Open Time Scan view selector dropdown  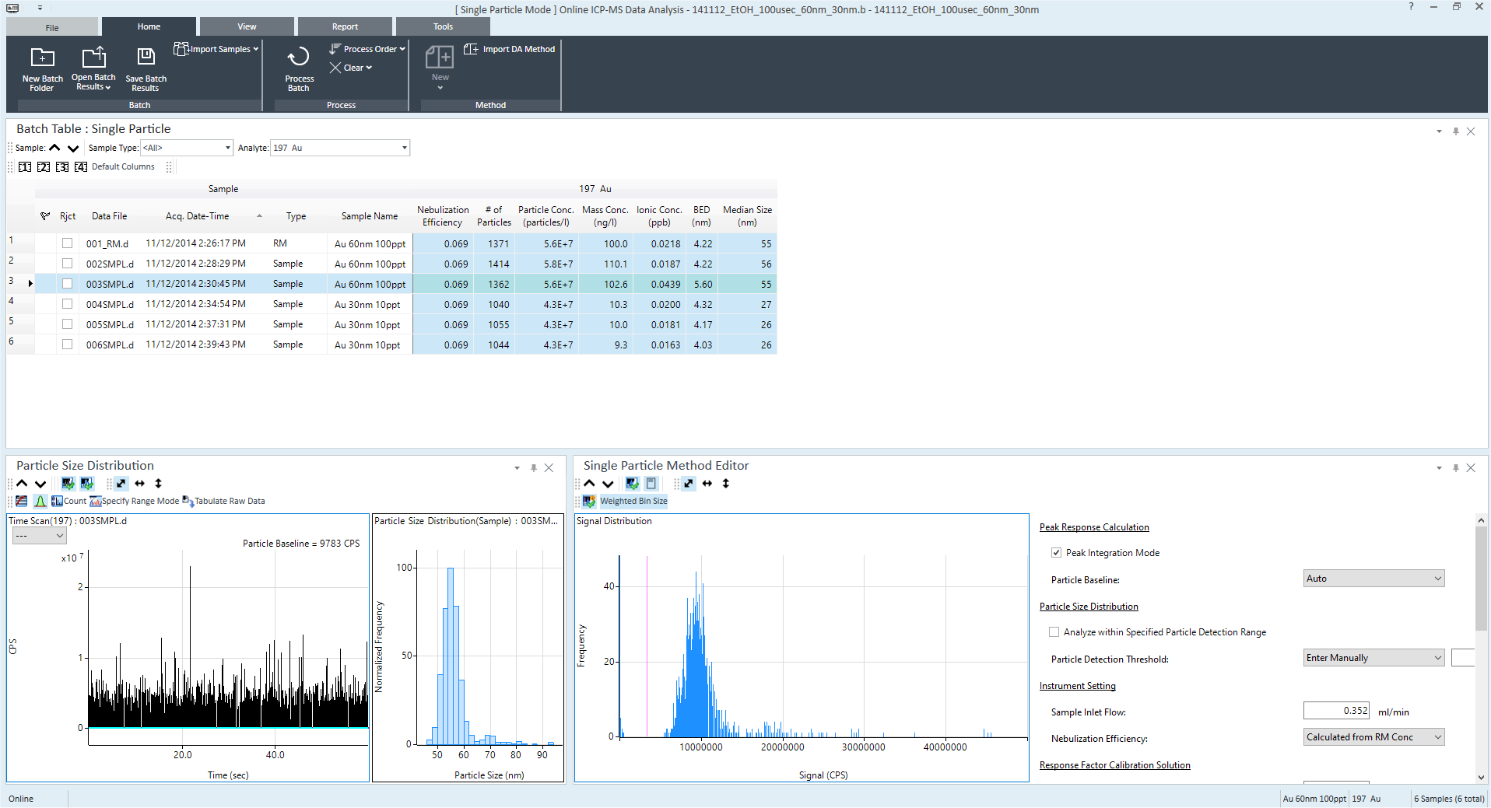point(39,536)
